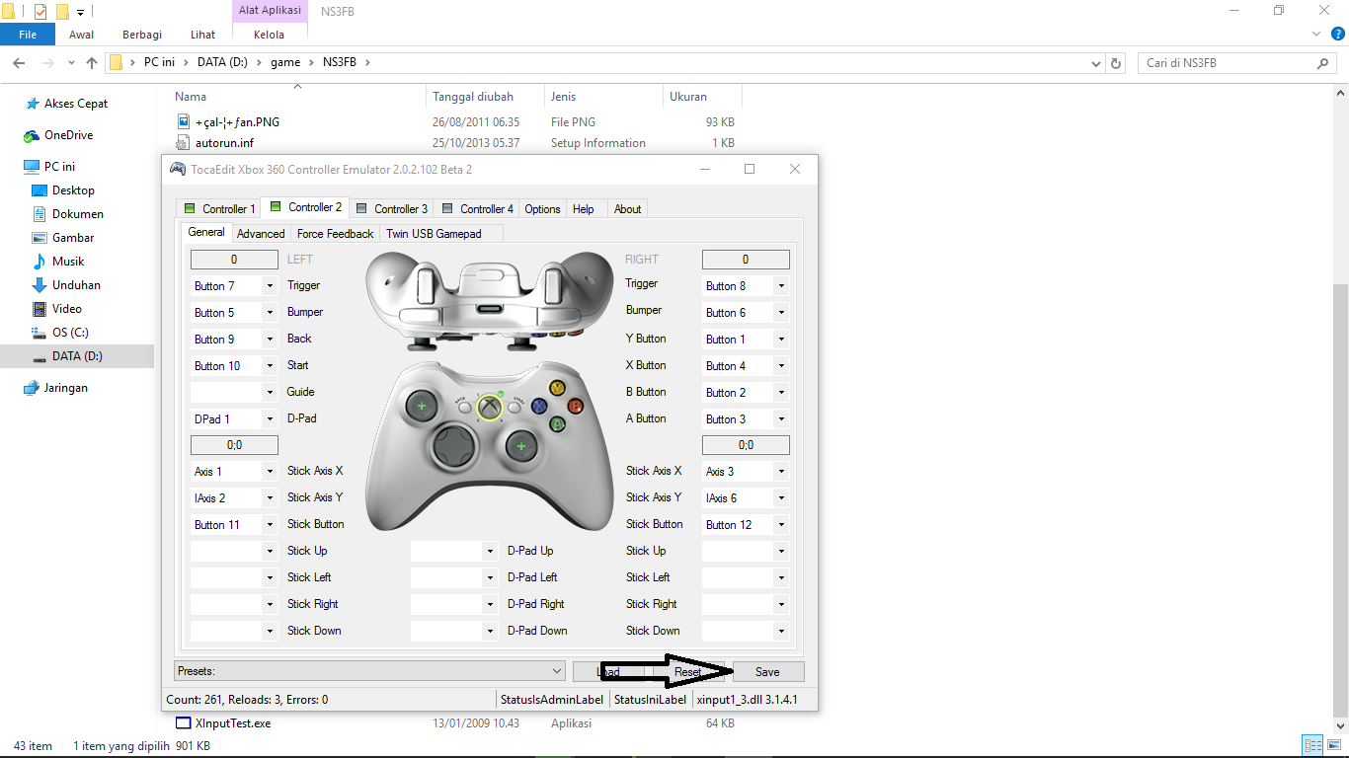Open the Berbagi ribbon tab
The height and width of the screenshot is (758, 1349).
coord(142,34)
